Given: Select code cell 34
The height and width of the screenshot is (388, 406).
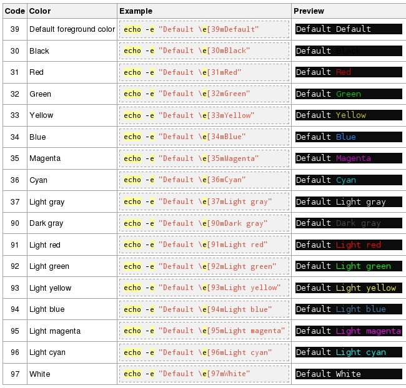Looking at the screenshot, I should [15, 137].
